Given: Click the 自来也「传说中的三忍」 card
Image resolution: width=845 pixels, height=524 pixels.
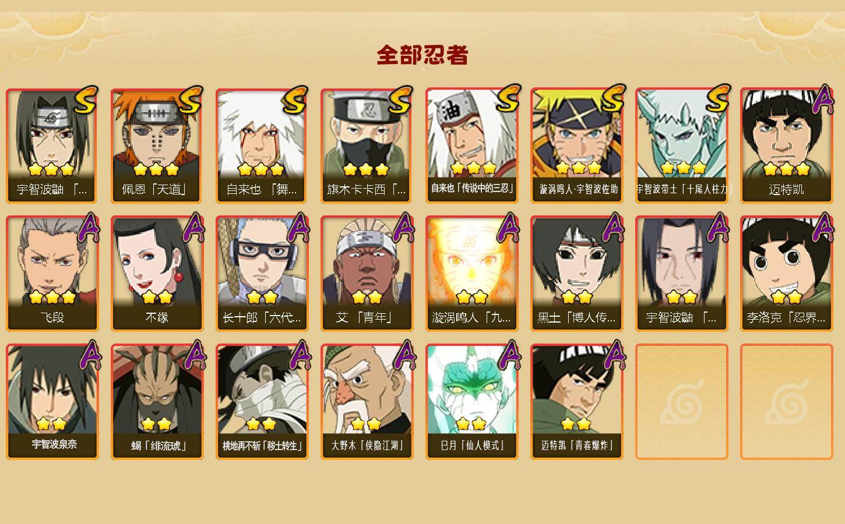Looking at the screenshot, I should [x=471, y=146].
